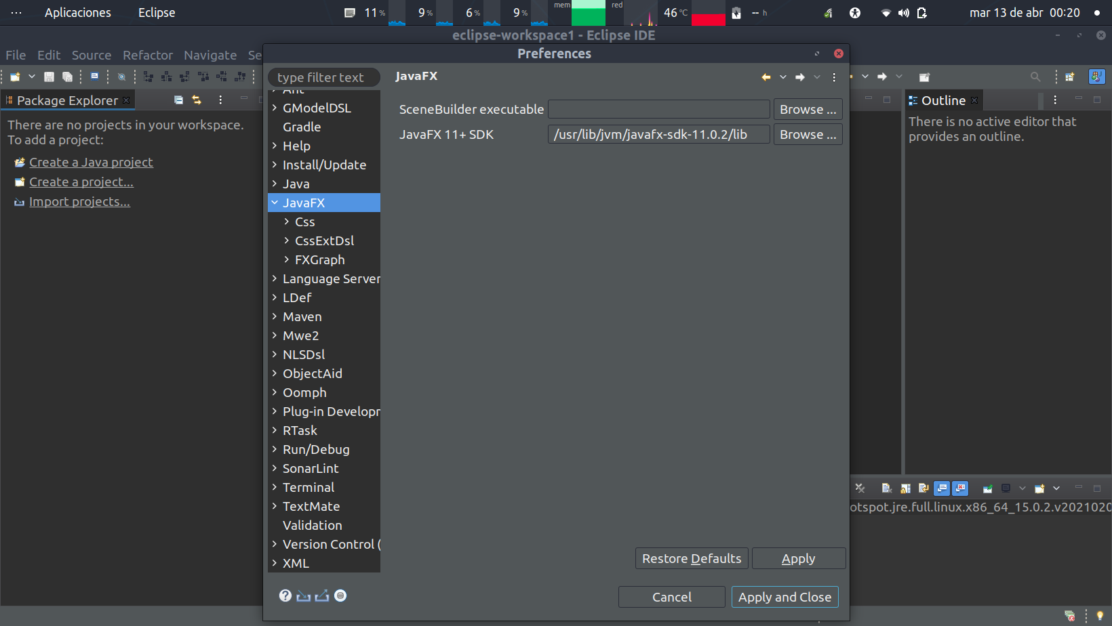Toggle Link with Editor in Package Explorer

197,100
